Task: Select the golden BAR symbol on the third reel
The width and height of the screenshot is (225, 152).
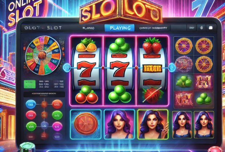Action: point(152,68)
